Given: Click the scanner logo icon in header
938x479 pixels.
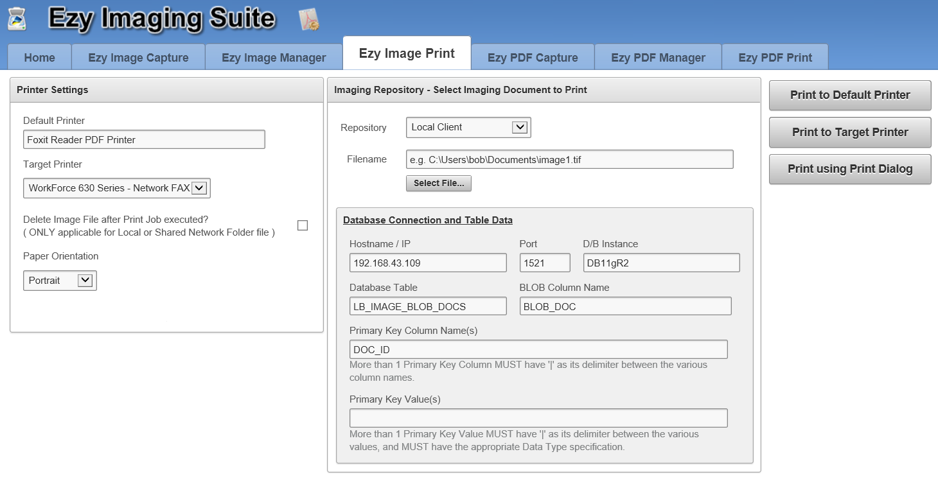Looking at the screenshot, I should click(x=17, y=18).
